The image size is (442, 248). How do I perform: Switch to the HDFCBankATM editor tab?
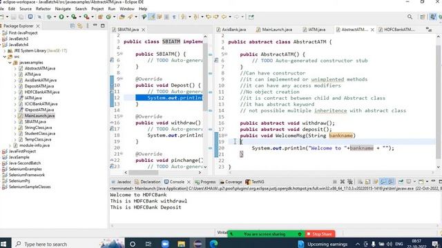pos(397,30)
